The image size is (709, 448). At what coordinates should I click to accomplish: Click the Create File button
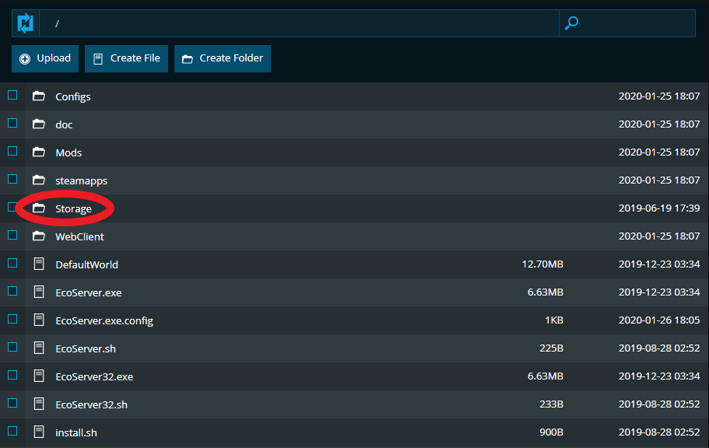pos(126,58)
